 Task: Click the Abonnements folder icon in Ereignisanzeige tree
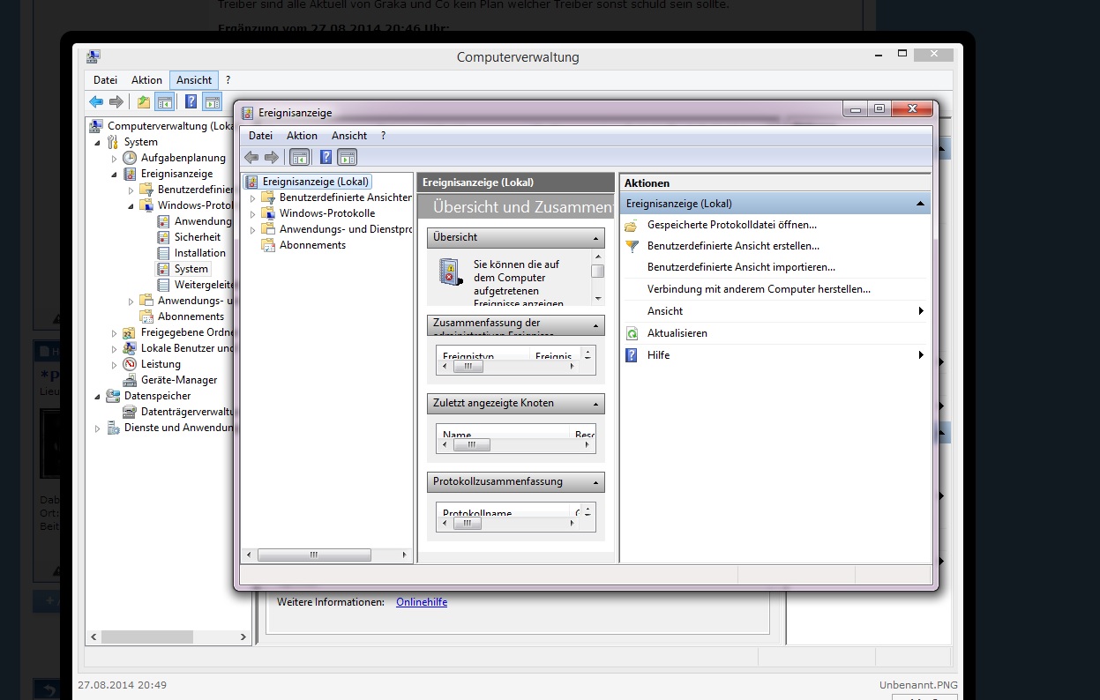pyautogui.click(x=268, y=245)
